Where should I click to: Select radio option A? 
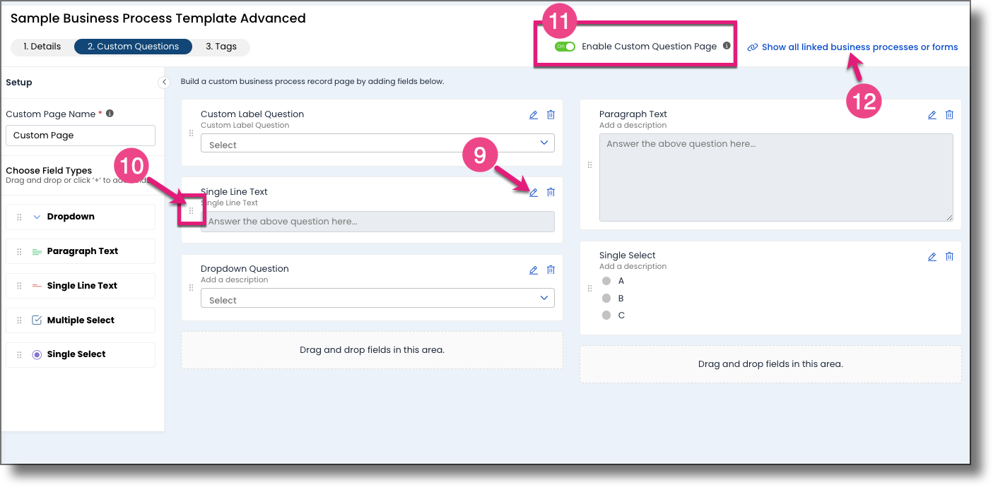606,281
